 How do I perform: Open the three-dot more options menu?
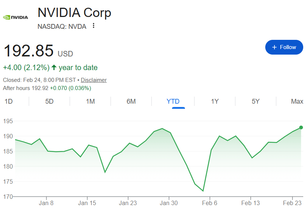(94, 26)
